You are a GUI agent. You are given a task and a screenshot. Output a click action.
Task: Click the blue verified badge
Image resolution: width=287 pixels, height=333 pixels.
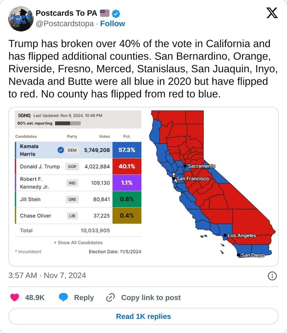tap(116, 13)
